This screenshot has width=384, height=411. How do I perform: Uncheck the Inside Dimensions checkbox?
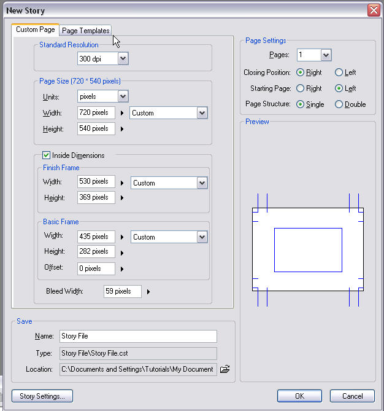pos(46,155)
